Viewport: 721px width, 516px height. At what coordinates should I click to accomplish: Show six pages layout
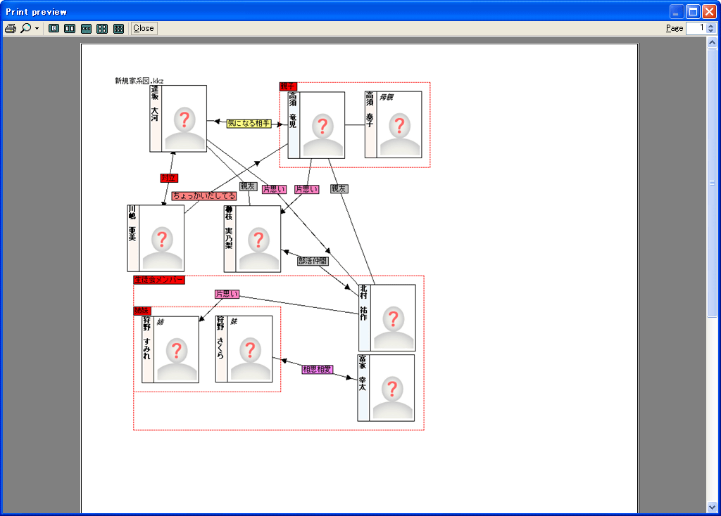click(x=118, y=28)
